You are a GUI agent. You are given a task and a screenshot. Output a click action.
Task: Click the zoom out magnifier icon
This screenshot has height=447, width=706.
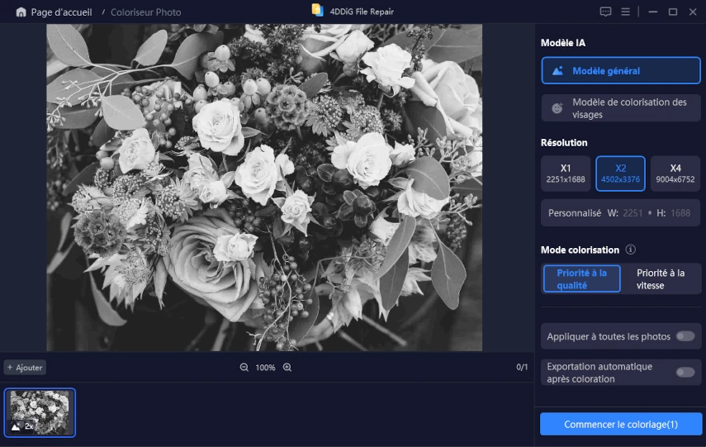[x=244, y=368]
